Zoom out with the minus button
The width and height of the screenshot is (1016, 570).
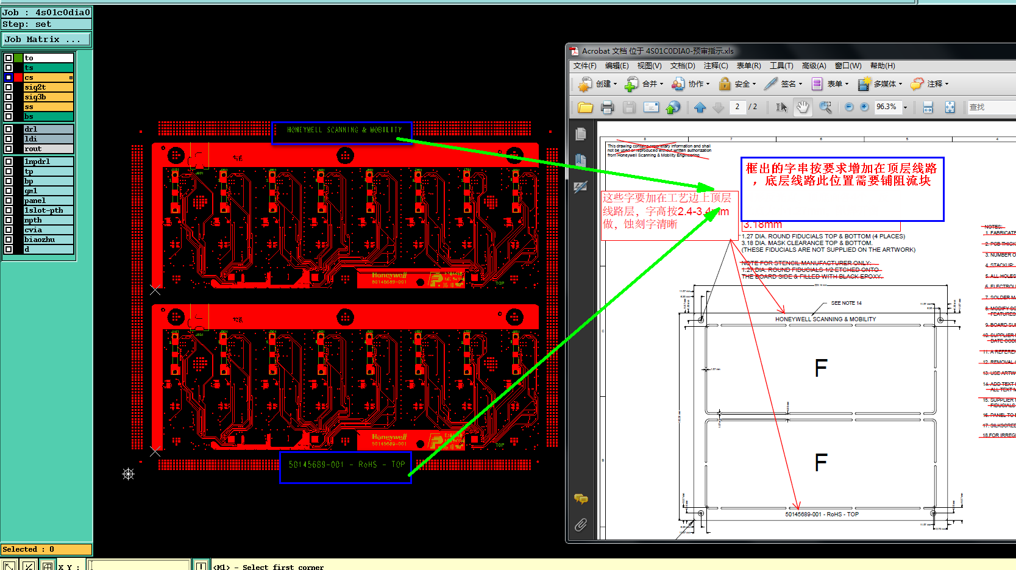coord(849,107)
